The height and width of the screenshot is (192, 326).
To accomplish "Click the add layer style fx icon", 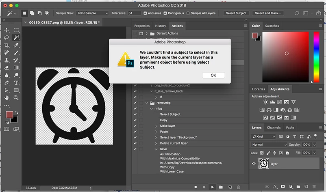I will point(275,187).
